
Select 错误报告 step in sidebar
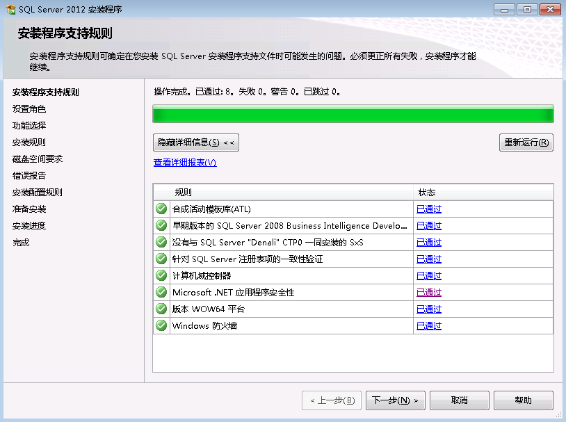pos(29,175)
